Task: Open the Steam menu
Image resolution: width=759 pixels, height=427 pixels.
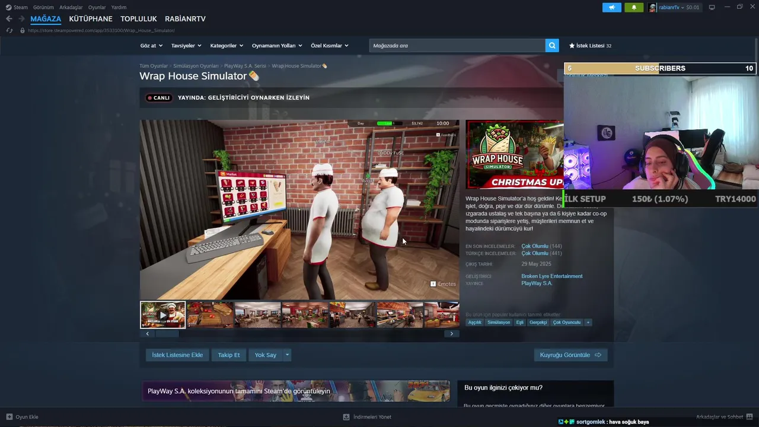Action: click(21, 7)
